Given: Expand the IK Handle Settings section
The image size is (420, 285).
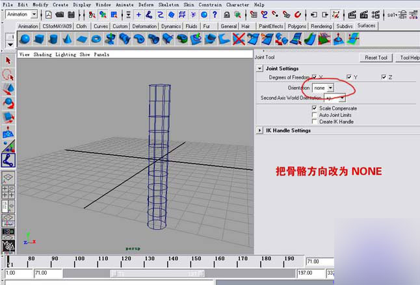Looking at the screenshot, I should click(x=259, y=130).
